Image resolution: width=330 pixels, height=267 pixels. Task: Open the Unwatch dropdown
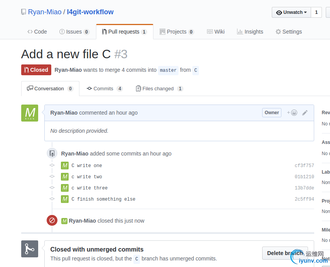click(291, 12)
